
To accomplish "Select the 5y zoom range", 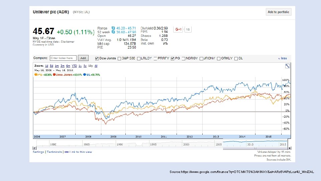I will 85,66.
